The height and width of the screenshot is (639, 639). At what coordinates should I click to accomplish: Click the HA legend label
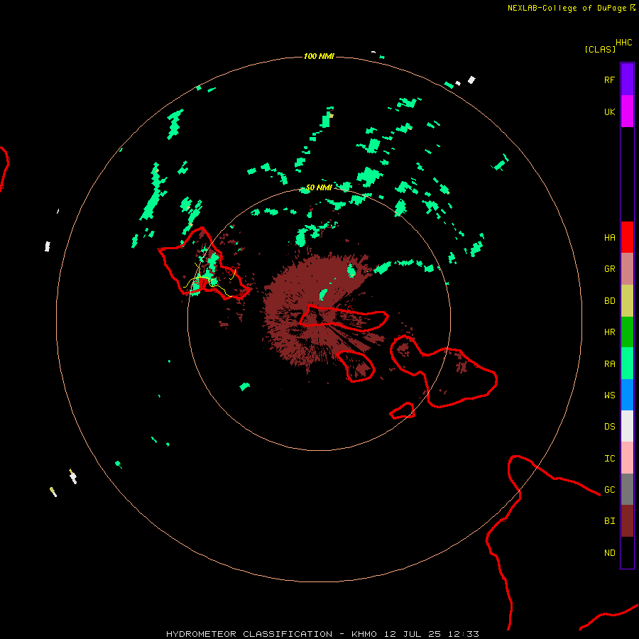pyautogui.click(x=609, y=237)
